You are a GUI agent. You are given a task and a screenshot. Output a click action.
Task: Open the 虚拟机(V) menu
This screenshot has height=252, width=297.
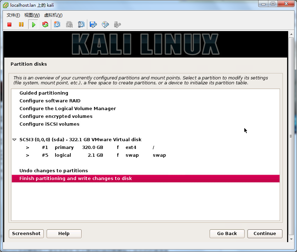[53, 15]
